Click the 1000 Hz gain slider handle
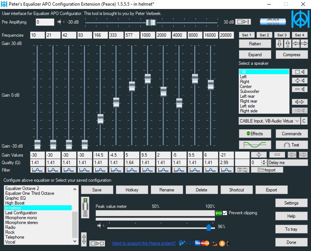The height and width of the screenshot is (251, 311). coord(147,79)
